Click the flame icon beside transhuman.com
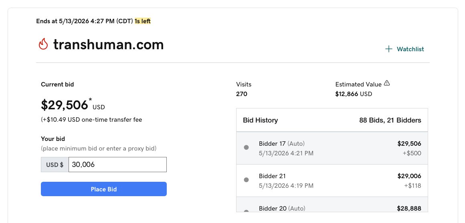Viewport: 465px width, 223px height. point(43,44)
